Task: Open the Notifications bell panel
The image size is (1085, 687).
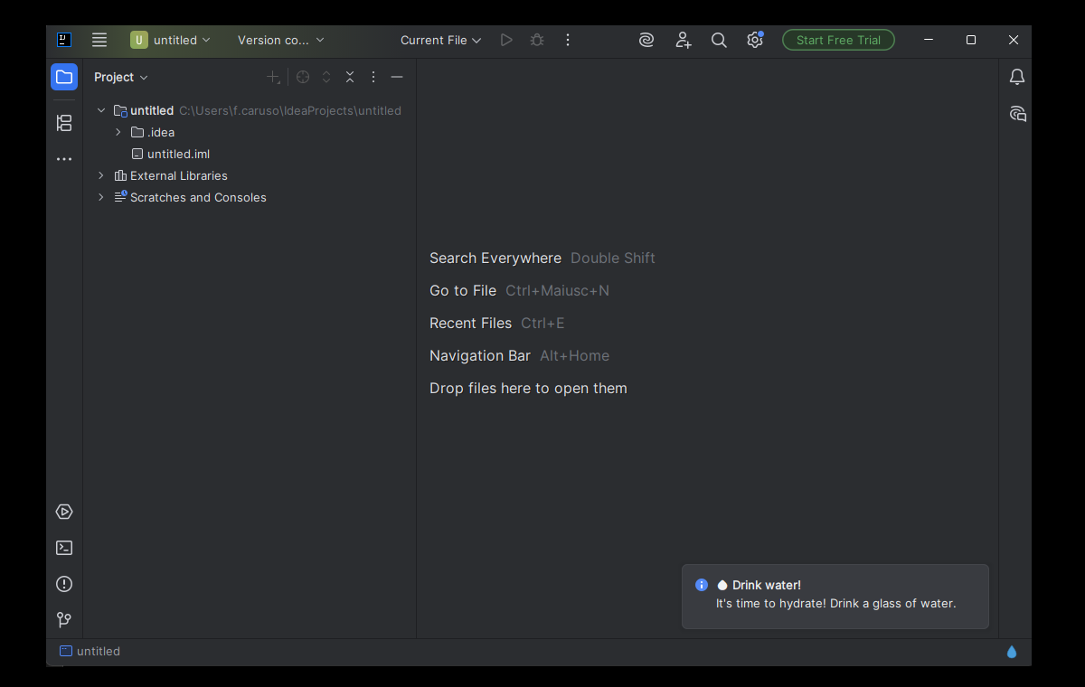Action: click(1017, 77)
